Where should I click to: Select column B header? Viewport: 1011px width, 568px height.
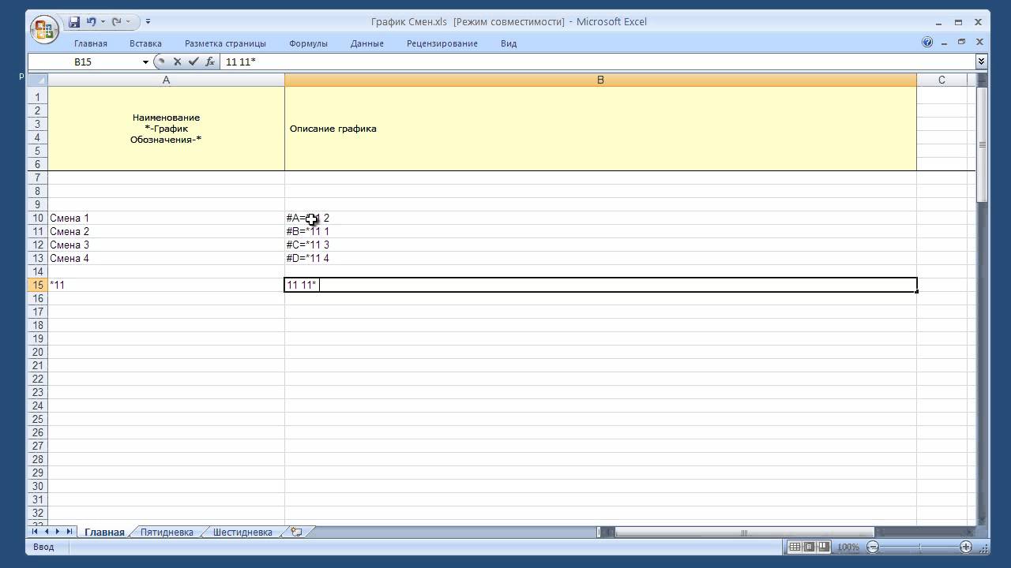pos(600,80)
